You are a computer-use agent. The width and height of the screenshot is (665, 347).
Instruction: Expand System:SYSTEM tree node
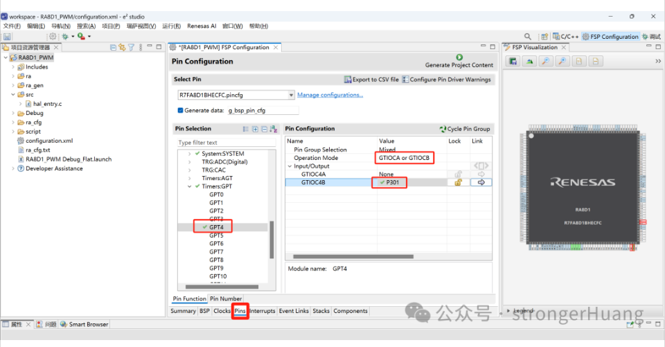click(x=189, y=154)
